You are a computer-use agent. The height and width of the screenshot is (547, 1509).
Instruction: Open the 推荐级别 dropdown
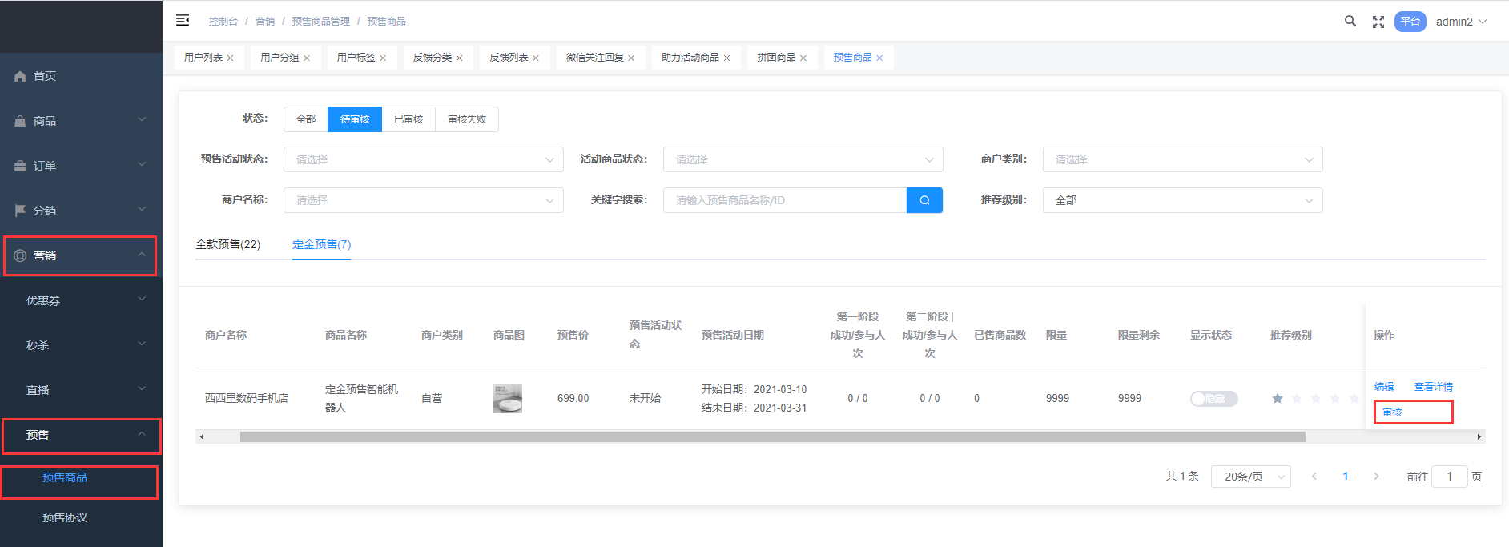(x=1182, y=200)
